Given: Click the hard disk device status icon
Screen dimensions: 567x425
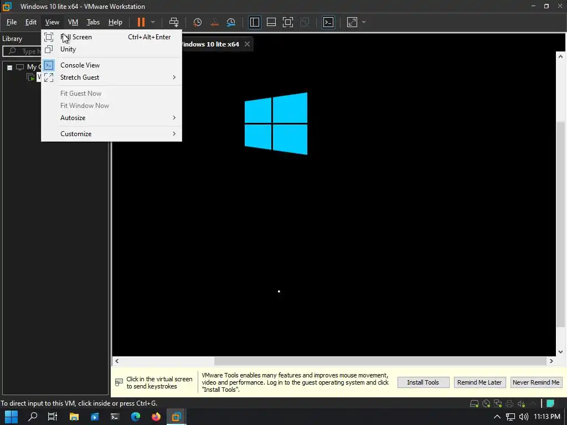Looking at the screenshot, I should 474,403.
